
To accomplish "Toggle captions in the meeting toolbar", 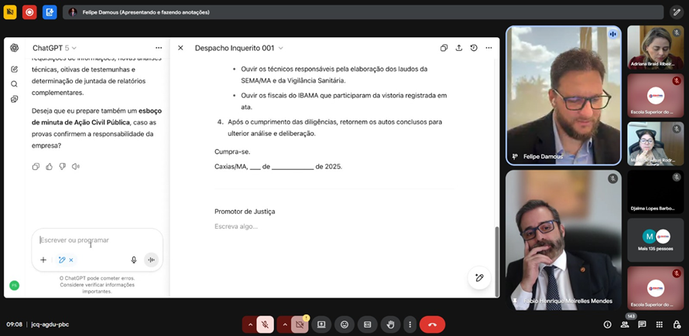I will tap(367, 324).
